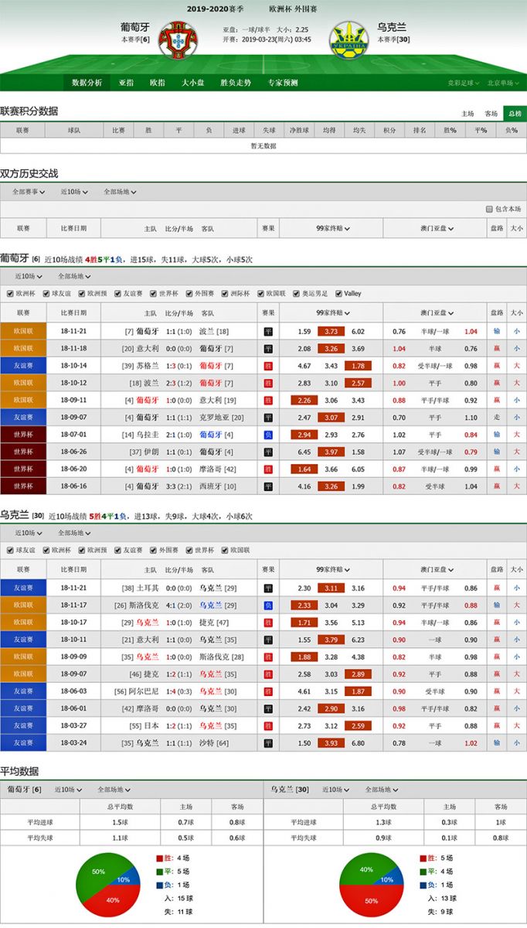
Task: Click the 胜 result badge for 18-03-27 日本 match
Action: (x=268, y=726)
